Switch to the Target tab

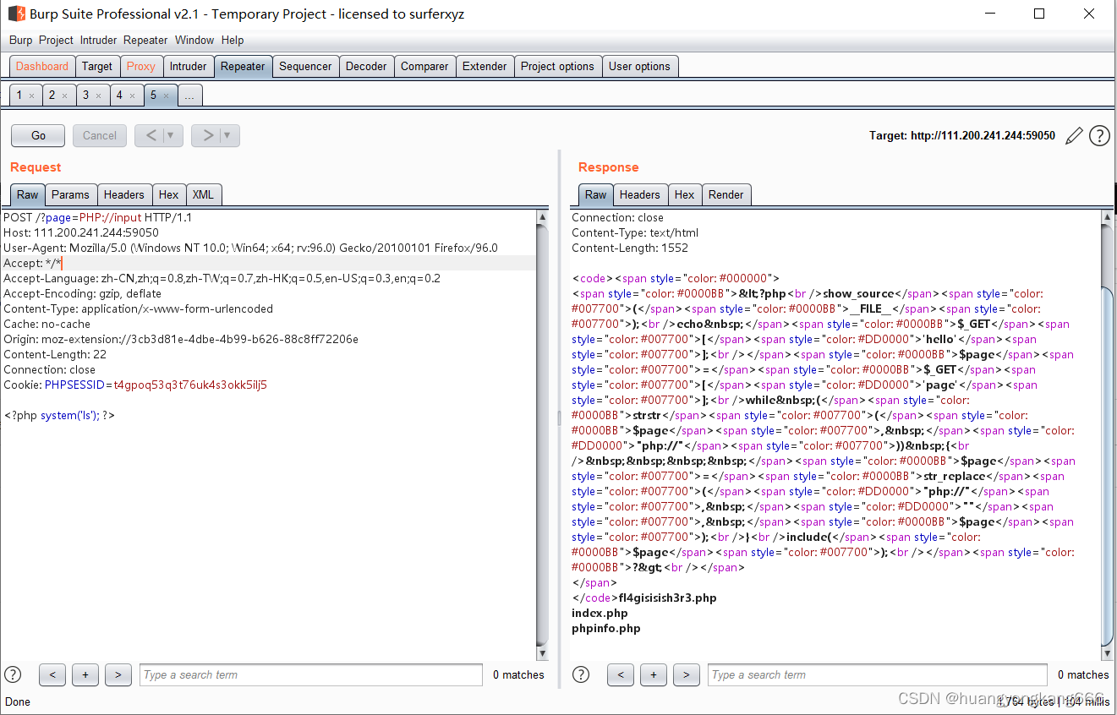coord(97,66)
